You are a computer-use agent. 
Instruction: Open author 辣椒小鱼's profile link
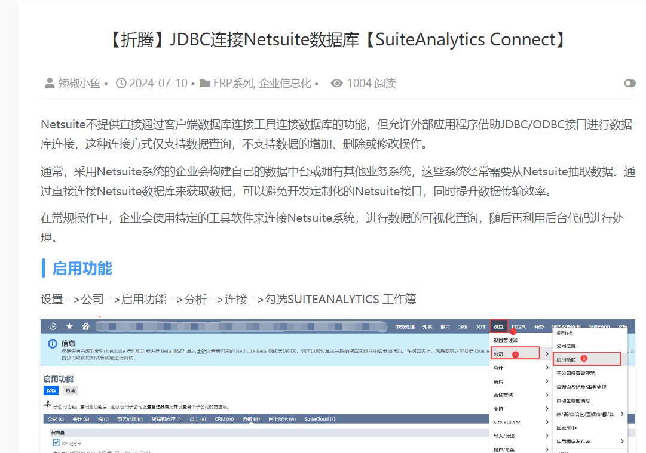click(79, 83)
